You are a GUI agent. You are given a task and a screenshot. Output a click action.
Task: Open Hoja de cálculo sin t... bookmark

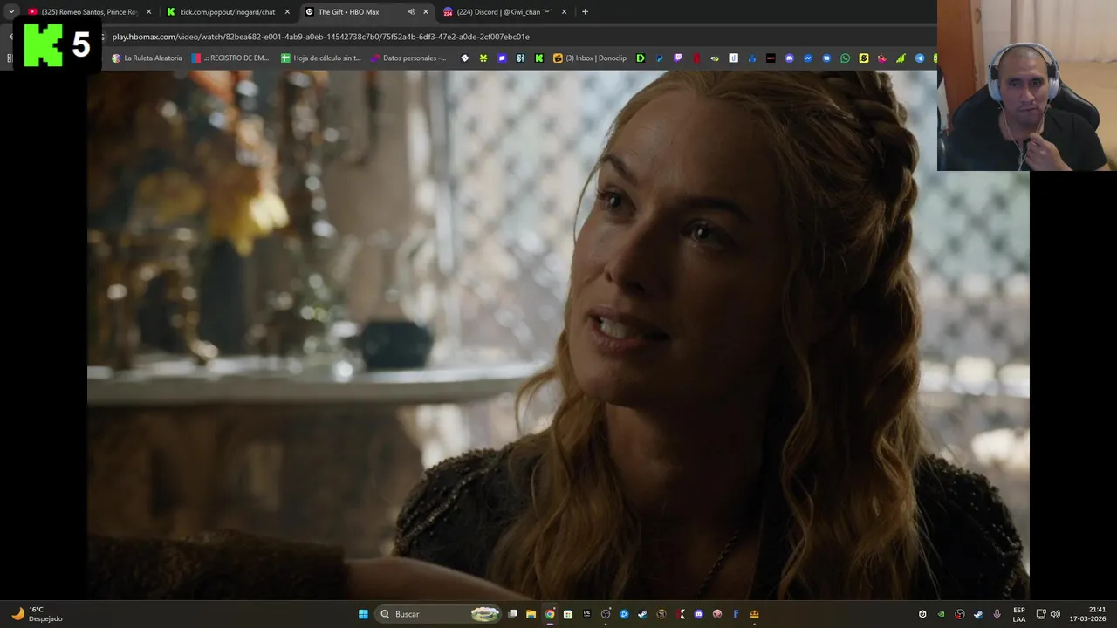pyautogui.click(x=320, y=58)
